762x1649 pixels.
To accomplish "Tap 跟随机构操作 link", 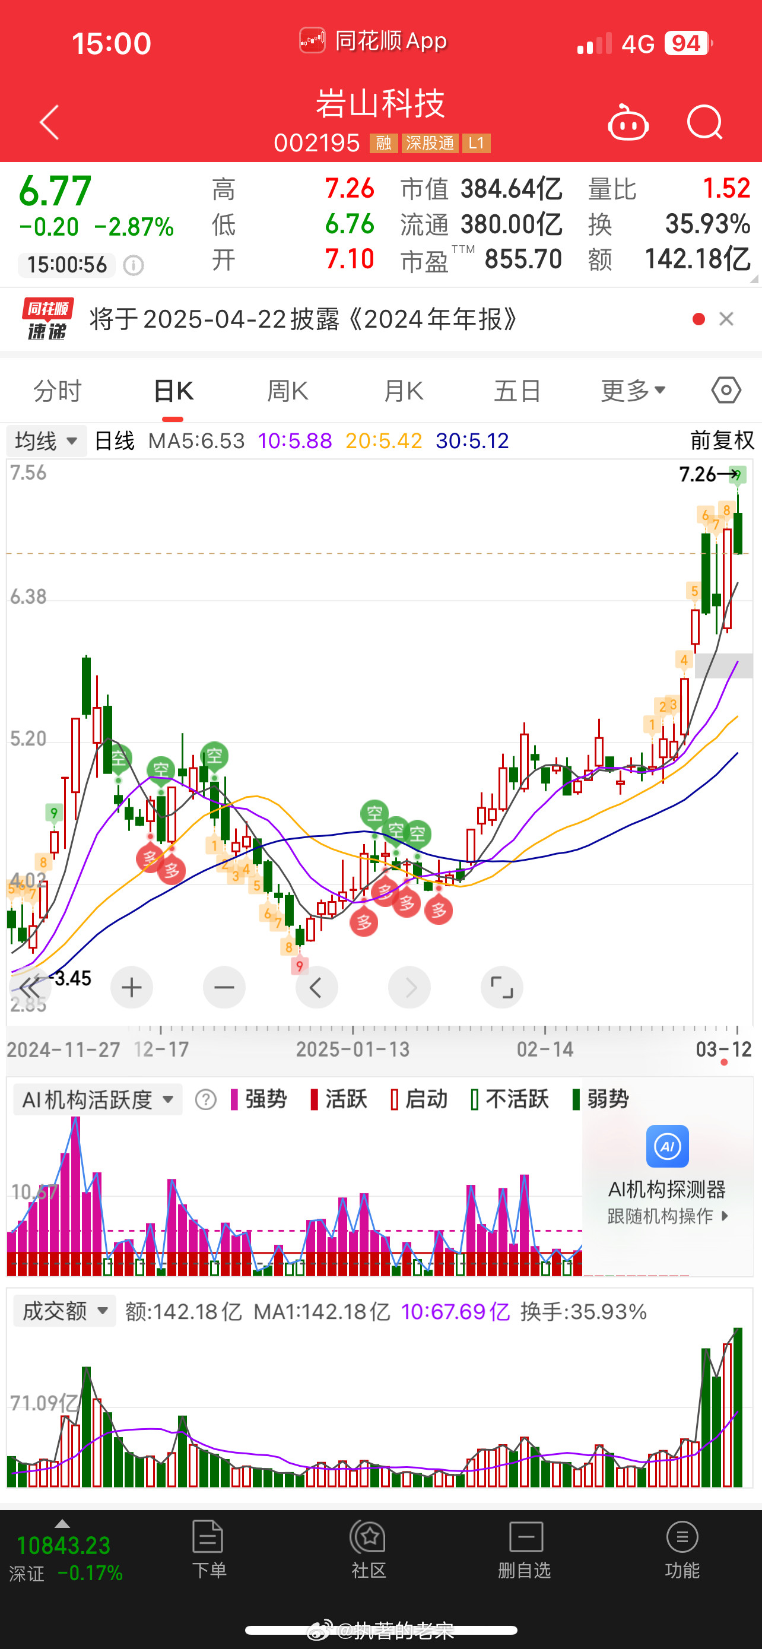I will coord(667,1216).
